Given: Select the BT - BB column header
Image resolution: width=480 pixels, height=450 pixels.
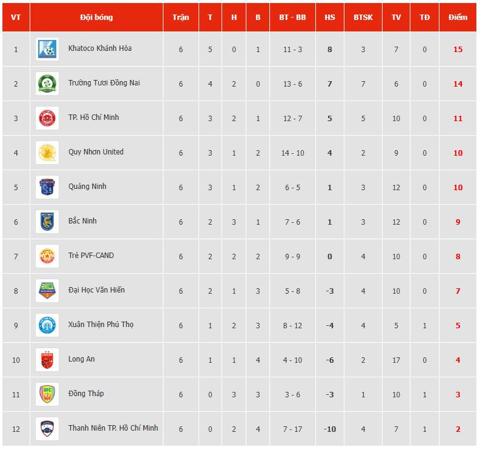Looking at the screenshot, I should click(292, 17).
